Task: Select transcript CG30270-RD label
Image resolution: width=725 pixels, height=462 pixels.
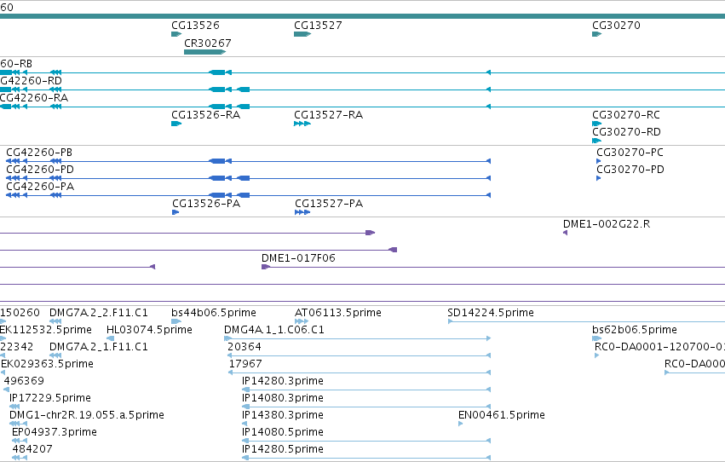Action: tap(626, 132)
